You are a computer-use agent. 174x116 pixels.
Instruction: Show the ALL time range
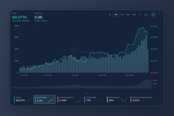click(146, 15)
